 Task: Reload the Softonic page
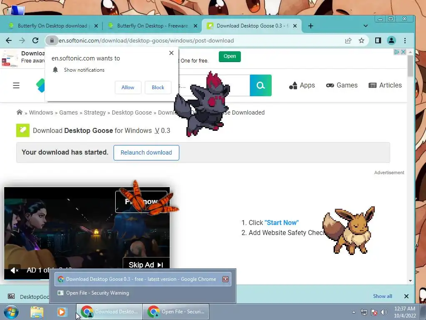pyautogui.click(x=35, y=40)
